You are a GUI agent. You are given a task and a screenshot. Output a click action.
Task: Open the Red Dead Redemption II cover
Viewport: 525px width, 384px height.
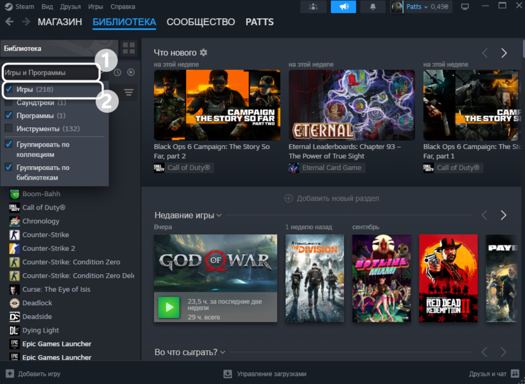click(x=448, y=278)
